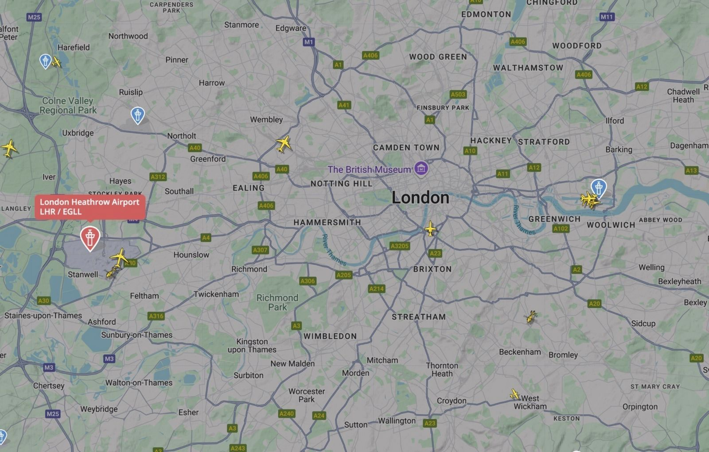Select the small aircraft near Stanwell
Image resolution: width=709 pixels, height=452 pixels.
111,273
